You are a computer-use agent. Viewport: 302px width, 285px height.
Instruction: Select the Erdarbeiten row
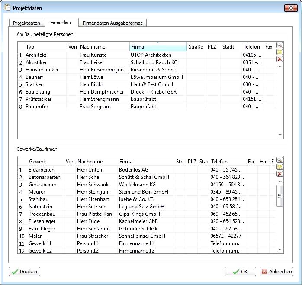click(x=146, y=170)
